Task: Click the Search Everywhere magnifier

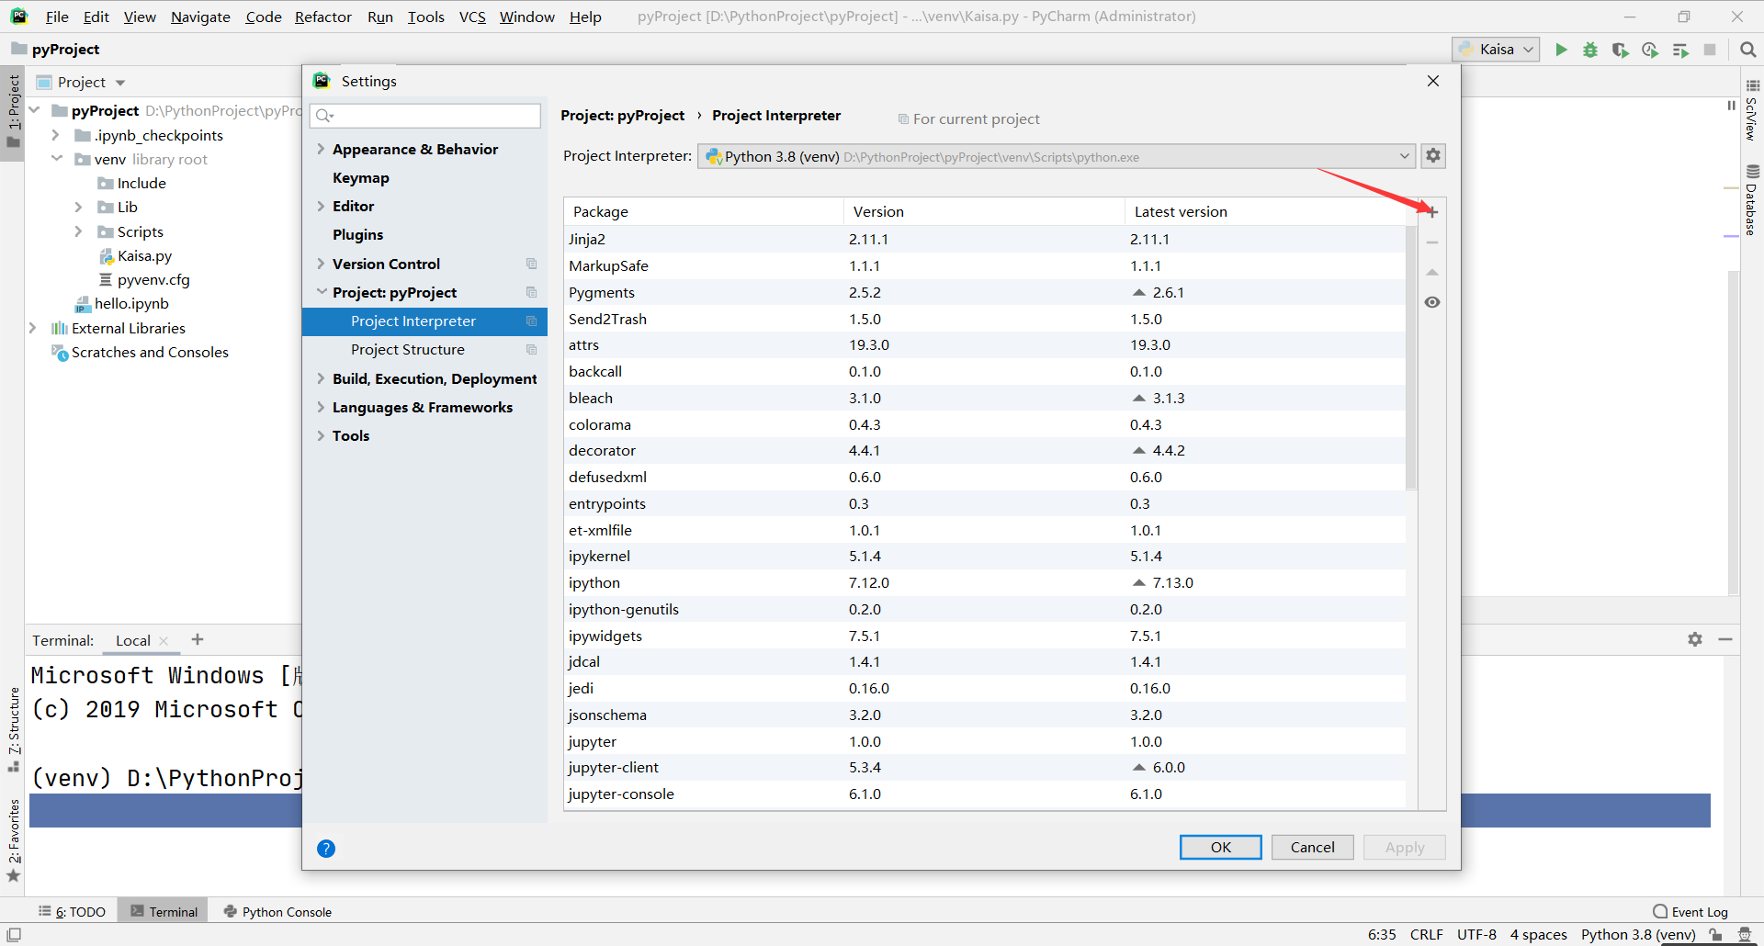Action: [x=1747, y=50]
